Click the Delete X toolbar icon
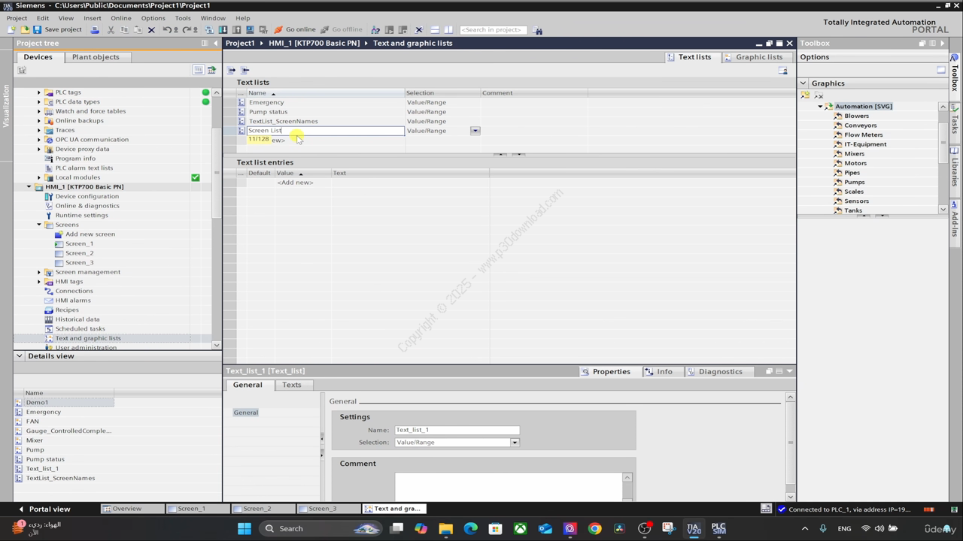The image size is (963, 541). 151,30
